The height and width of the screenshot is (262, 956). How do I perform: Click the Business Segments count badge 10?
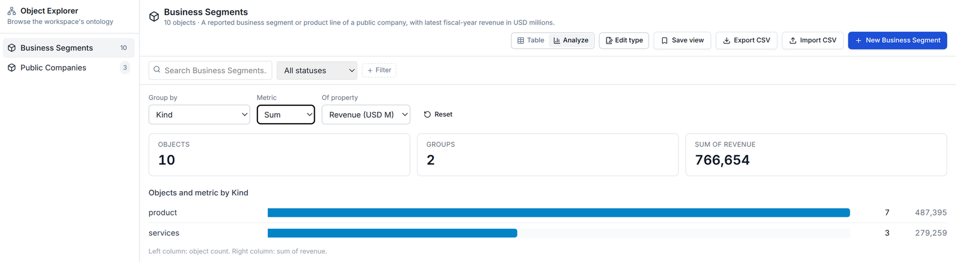pos(124,48)
